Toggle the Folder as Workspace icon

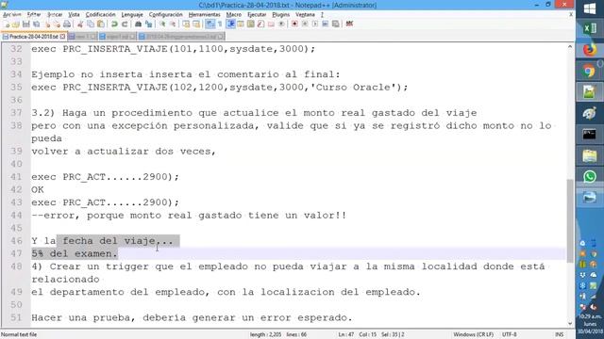click(271, 24)
